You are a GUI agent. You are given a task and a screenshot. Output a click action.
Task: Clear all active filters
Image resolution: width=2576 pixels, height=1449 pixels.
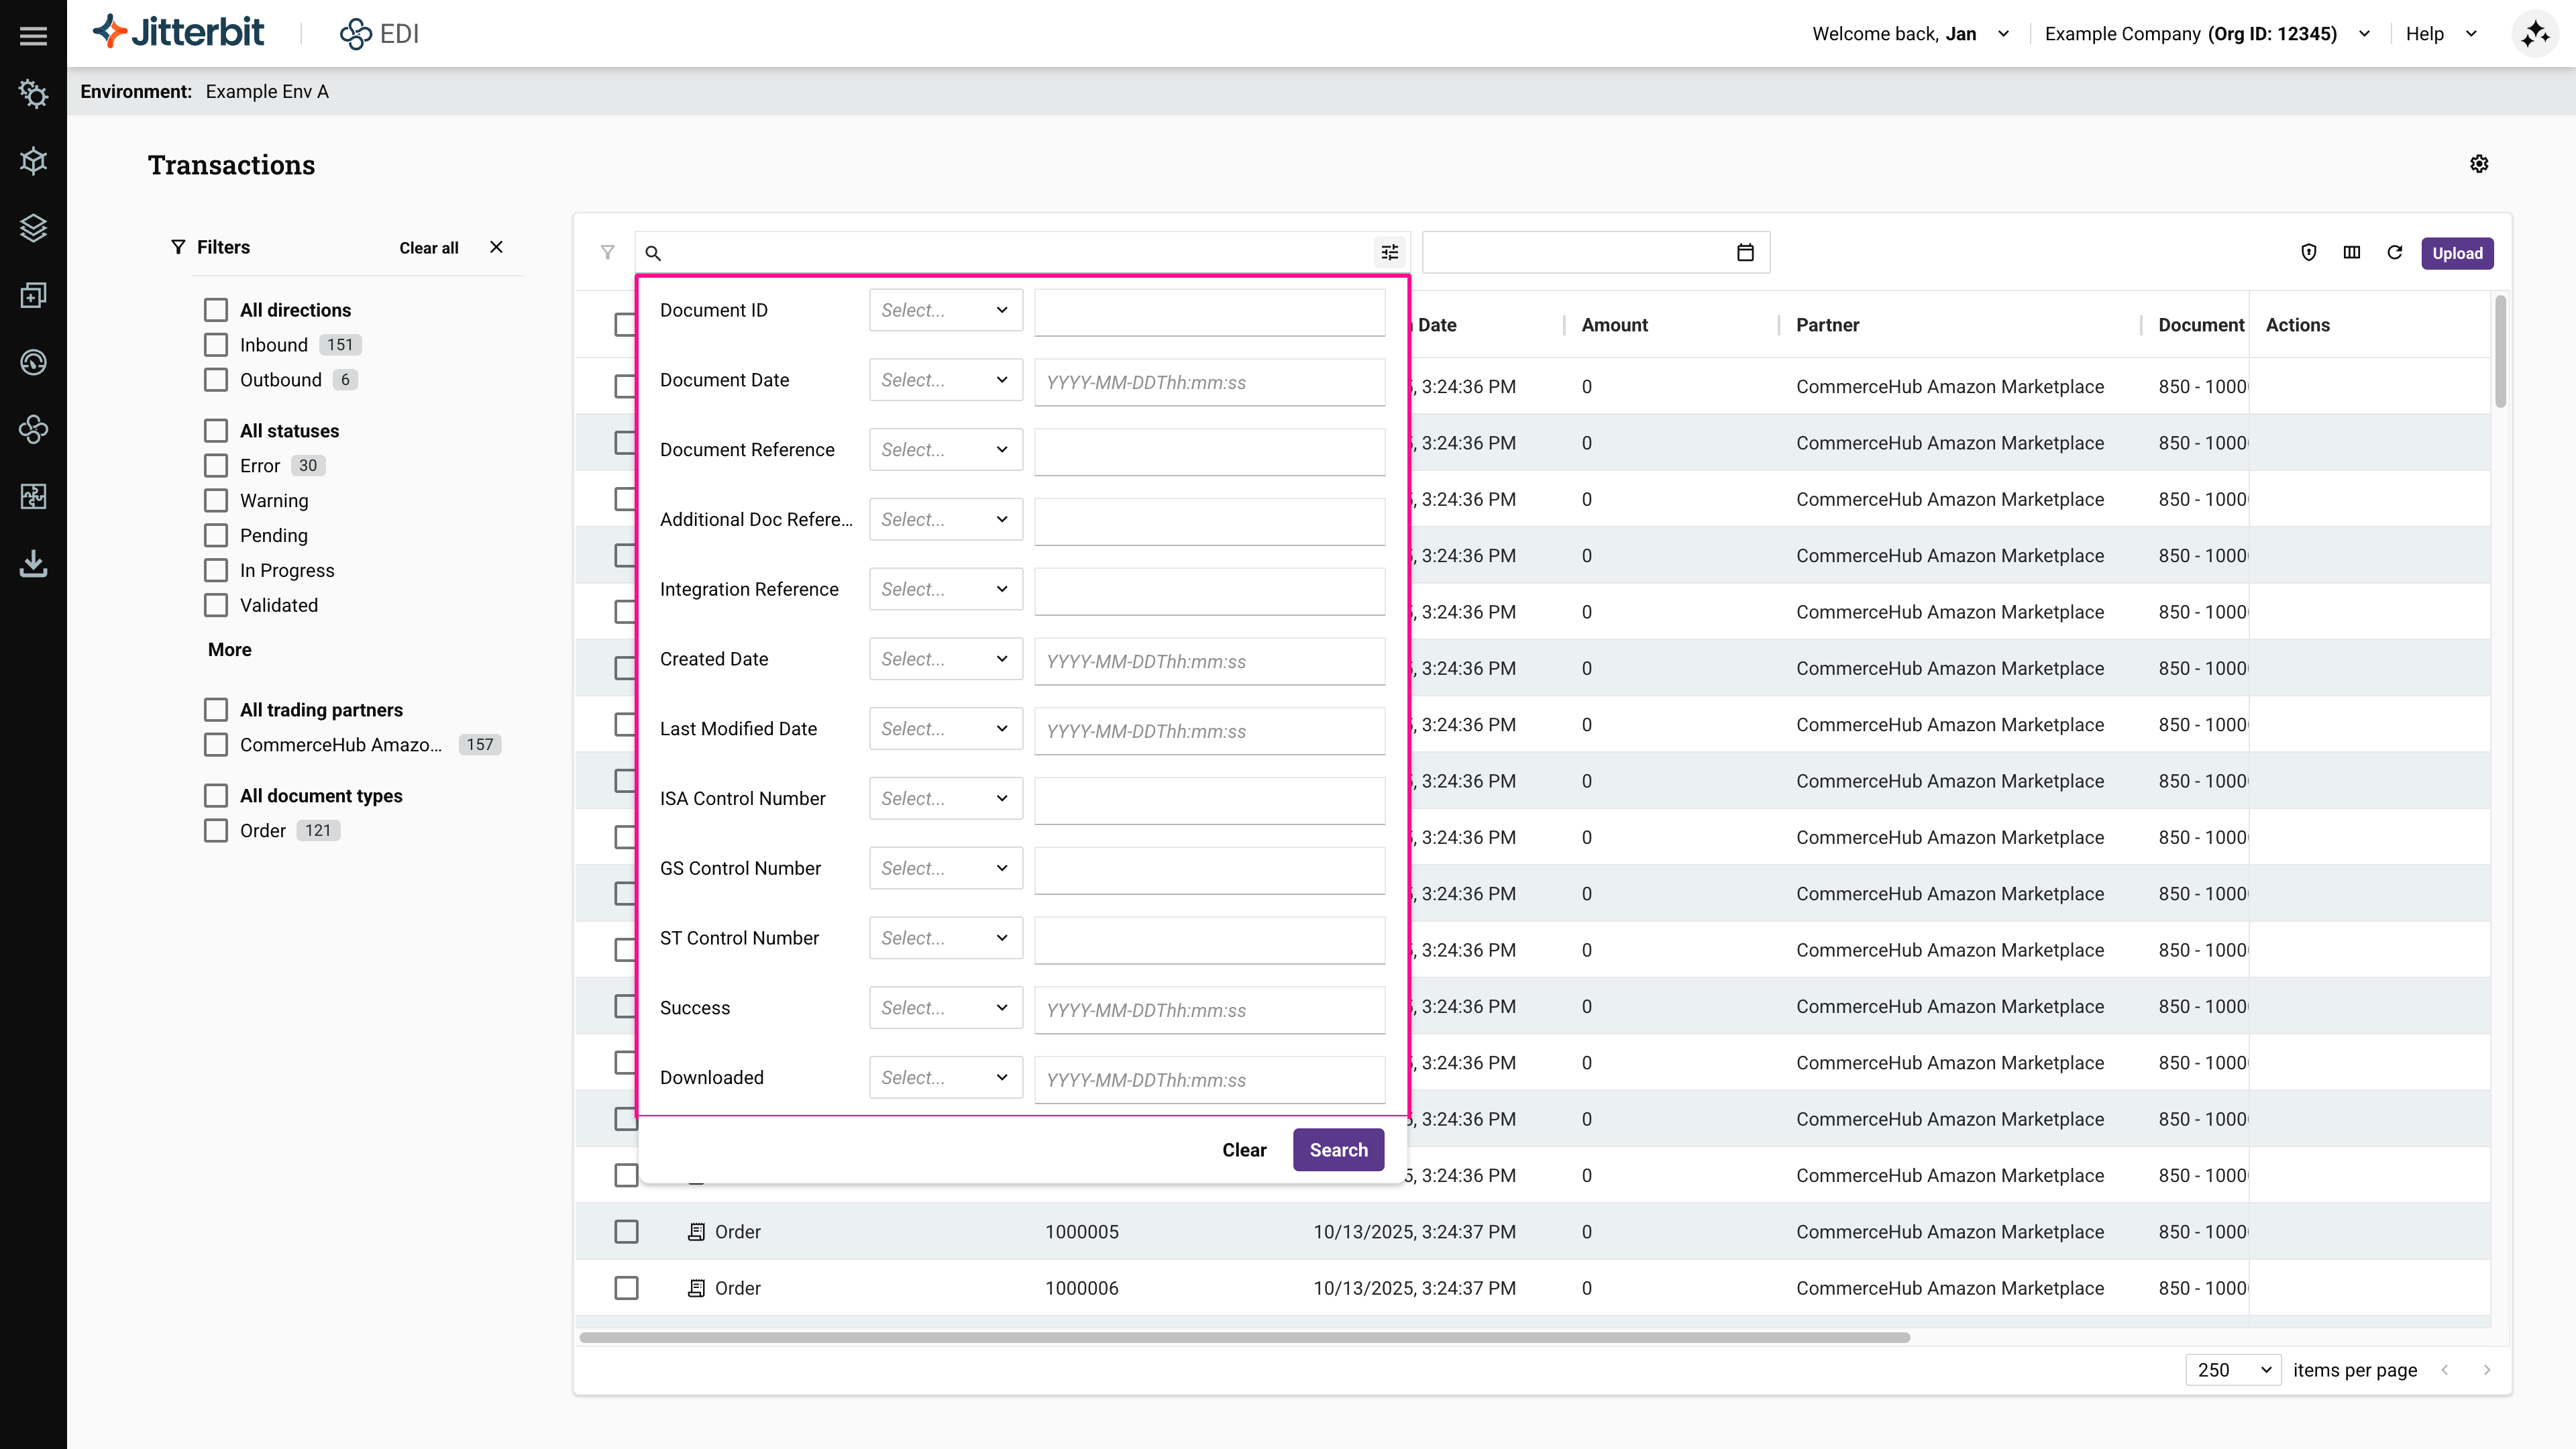coord(428,247)
